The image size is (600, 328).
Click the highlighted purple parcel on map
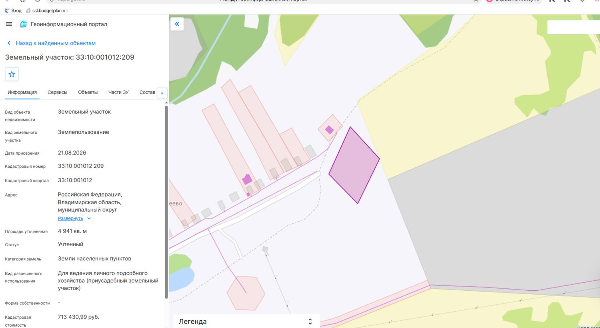[x=354, y=165]
